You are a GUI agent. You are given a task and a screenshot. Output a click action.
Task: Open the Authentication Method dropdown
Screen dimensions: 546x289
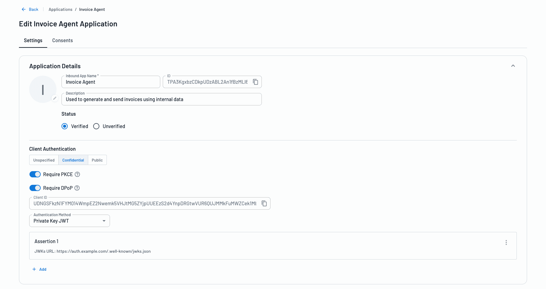click(x=70, y=221)
